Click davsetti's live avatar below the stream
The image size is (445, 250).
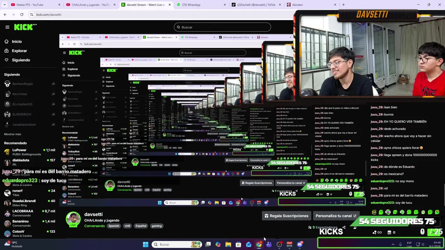73,219
